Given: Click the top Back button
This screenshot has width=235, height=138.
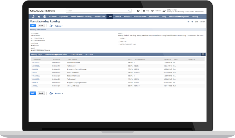Looking at the screenshot, I should pyautogui.click(x=41, y=26).
